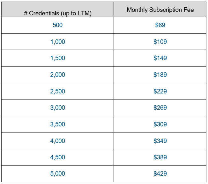
Task: Click the 4,000 credentials cell
Action: click(57, 141)
